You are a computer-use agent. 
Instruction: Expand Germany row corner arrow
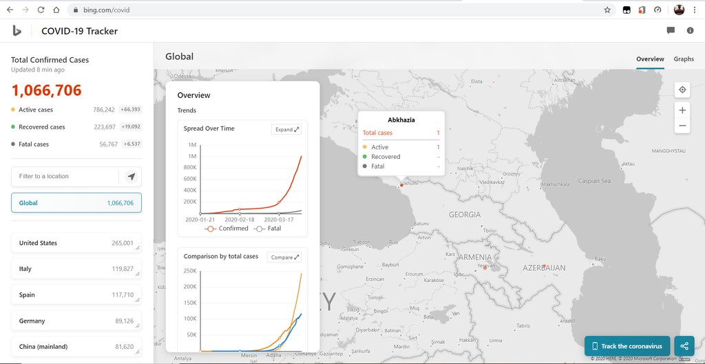pyautogui.click(x=137, y=325)
